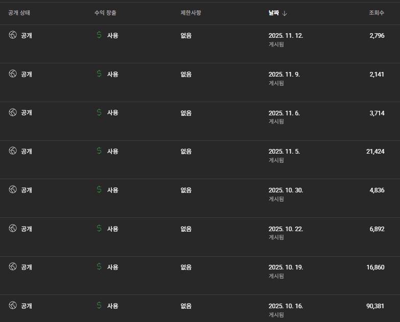Click the 날짜 column header label
Viewport: 400px width, 322px height.
[274, 13]
